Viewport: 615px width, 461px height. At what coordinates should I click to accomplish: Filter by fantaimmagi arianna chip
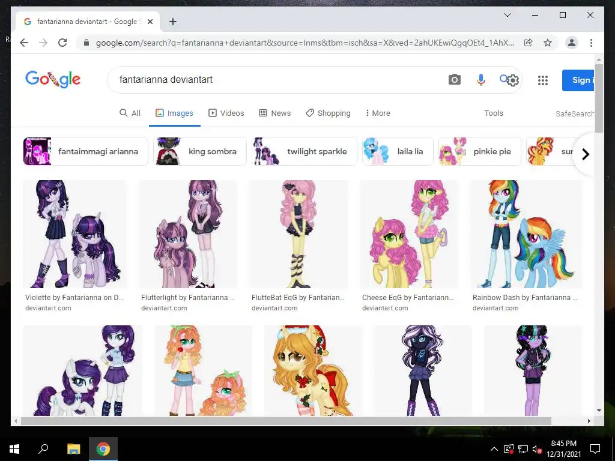(x=85, y=151)
